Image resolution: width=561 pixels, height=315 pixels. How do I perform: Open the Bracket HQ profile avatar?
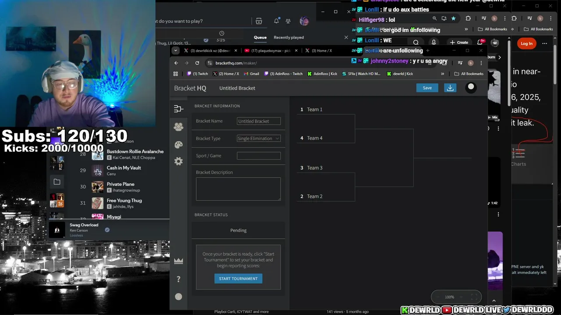(x=471, y=87)
